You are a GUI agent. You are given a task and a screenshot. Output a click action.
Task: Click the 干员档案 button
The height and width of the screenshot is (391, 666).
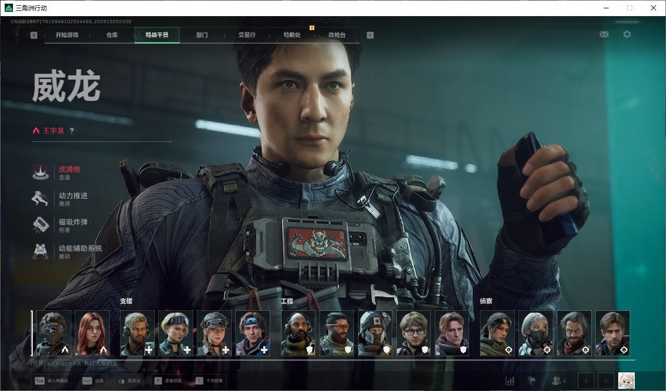pos(209,381)
